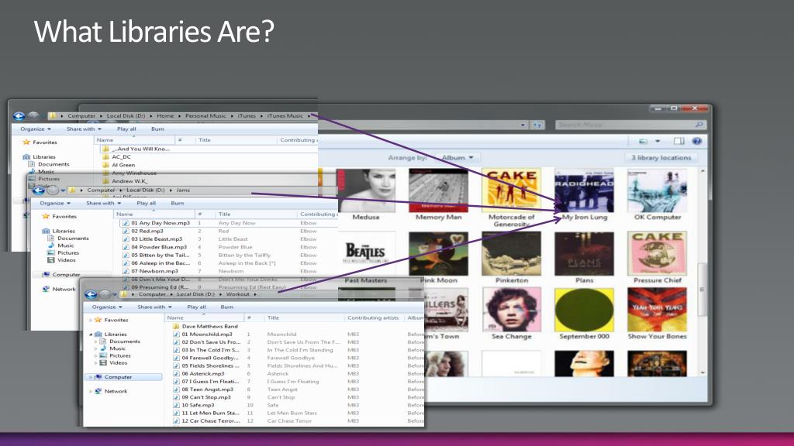The width and height of the screenshot is (794, 446).
Task: Click the Music library vertical scrollbar thumb
Action: [702, 290]
